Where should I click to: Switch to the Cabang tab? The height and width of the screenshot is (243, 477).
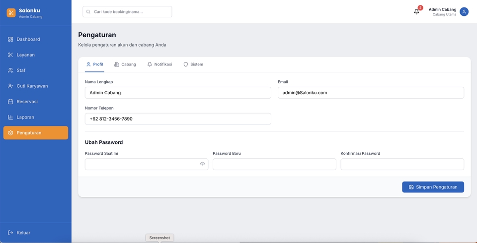click(125, 64)
